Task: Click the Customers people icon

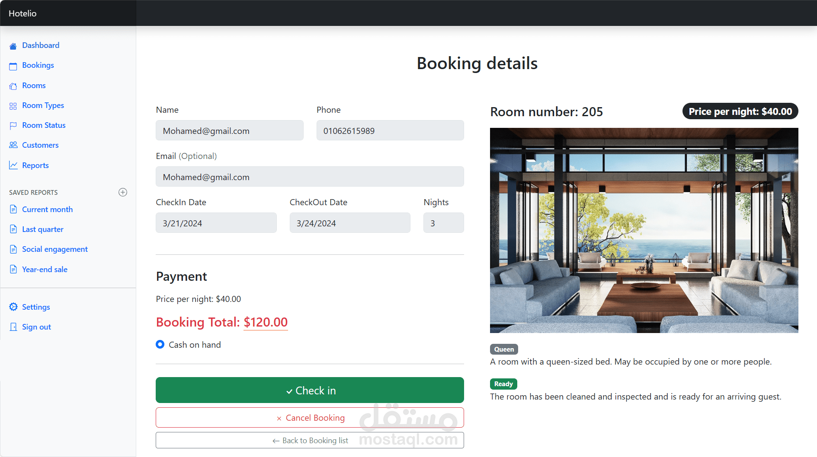Action: [13, 145]
